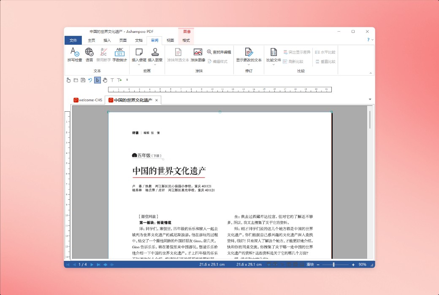The image size is (439, 295).
Task: Open the 语言 language tool
Action: coord(89,52)
